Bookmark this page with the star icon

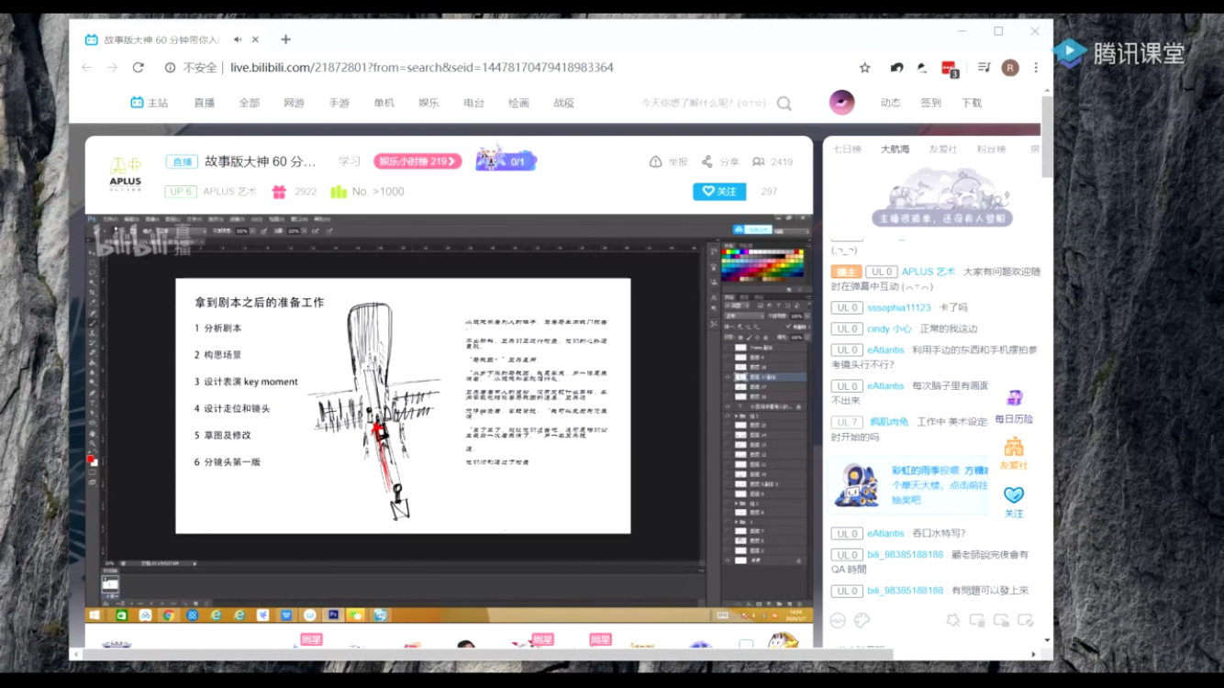click(864, 68)
